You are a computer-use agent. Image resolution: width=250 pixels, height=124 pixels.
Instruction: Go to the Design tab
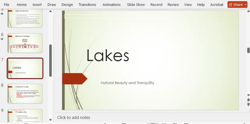(67, 4)
